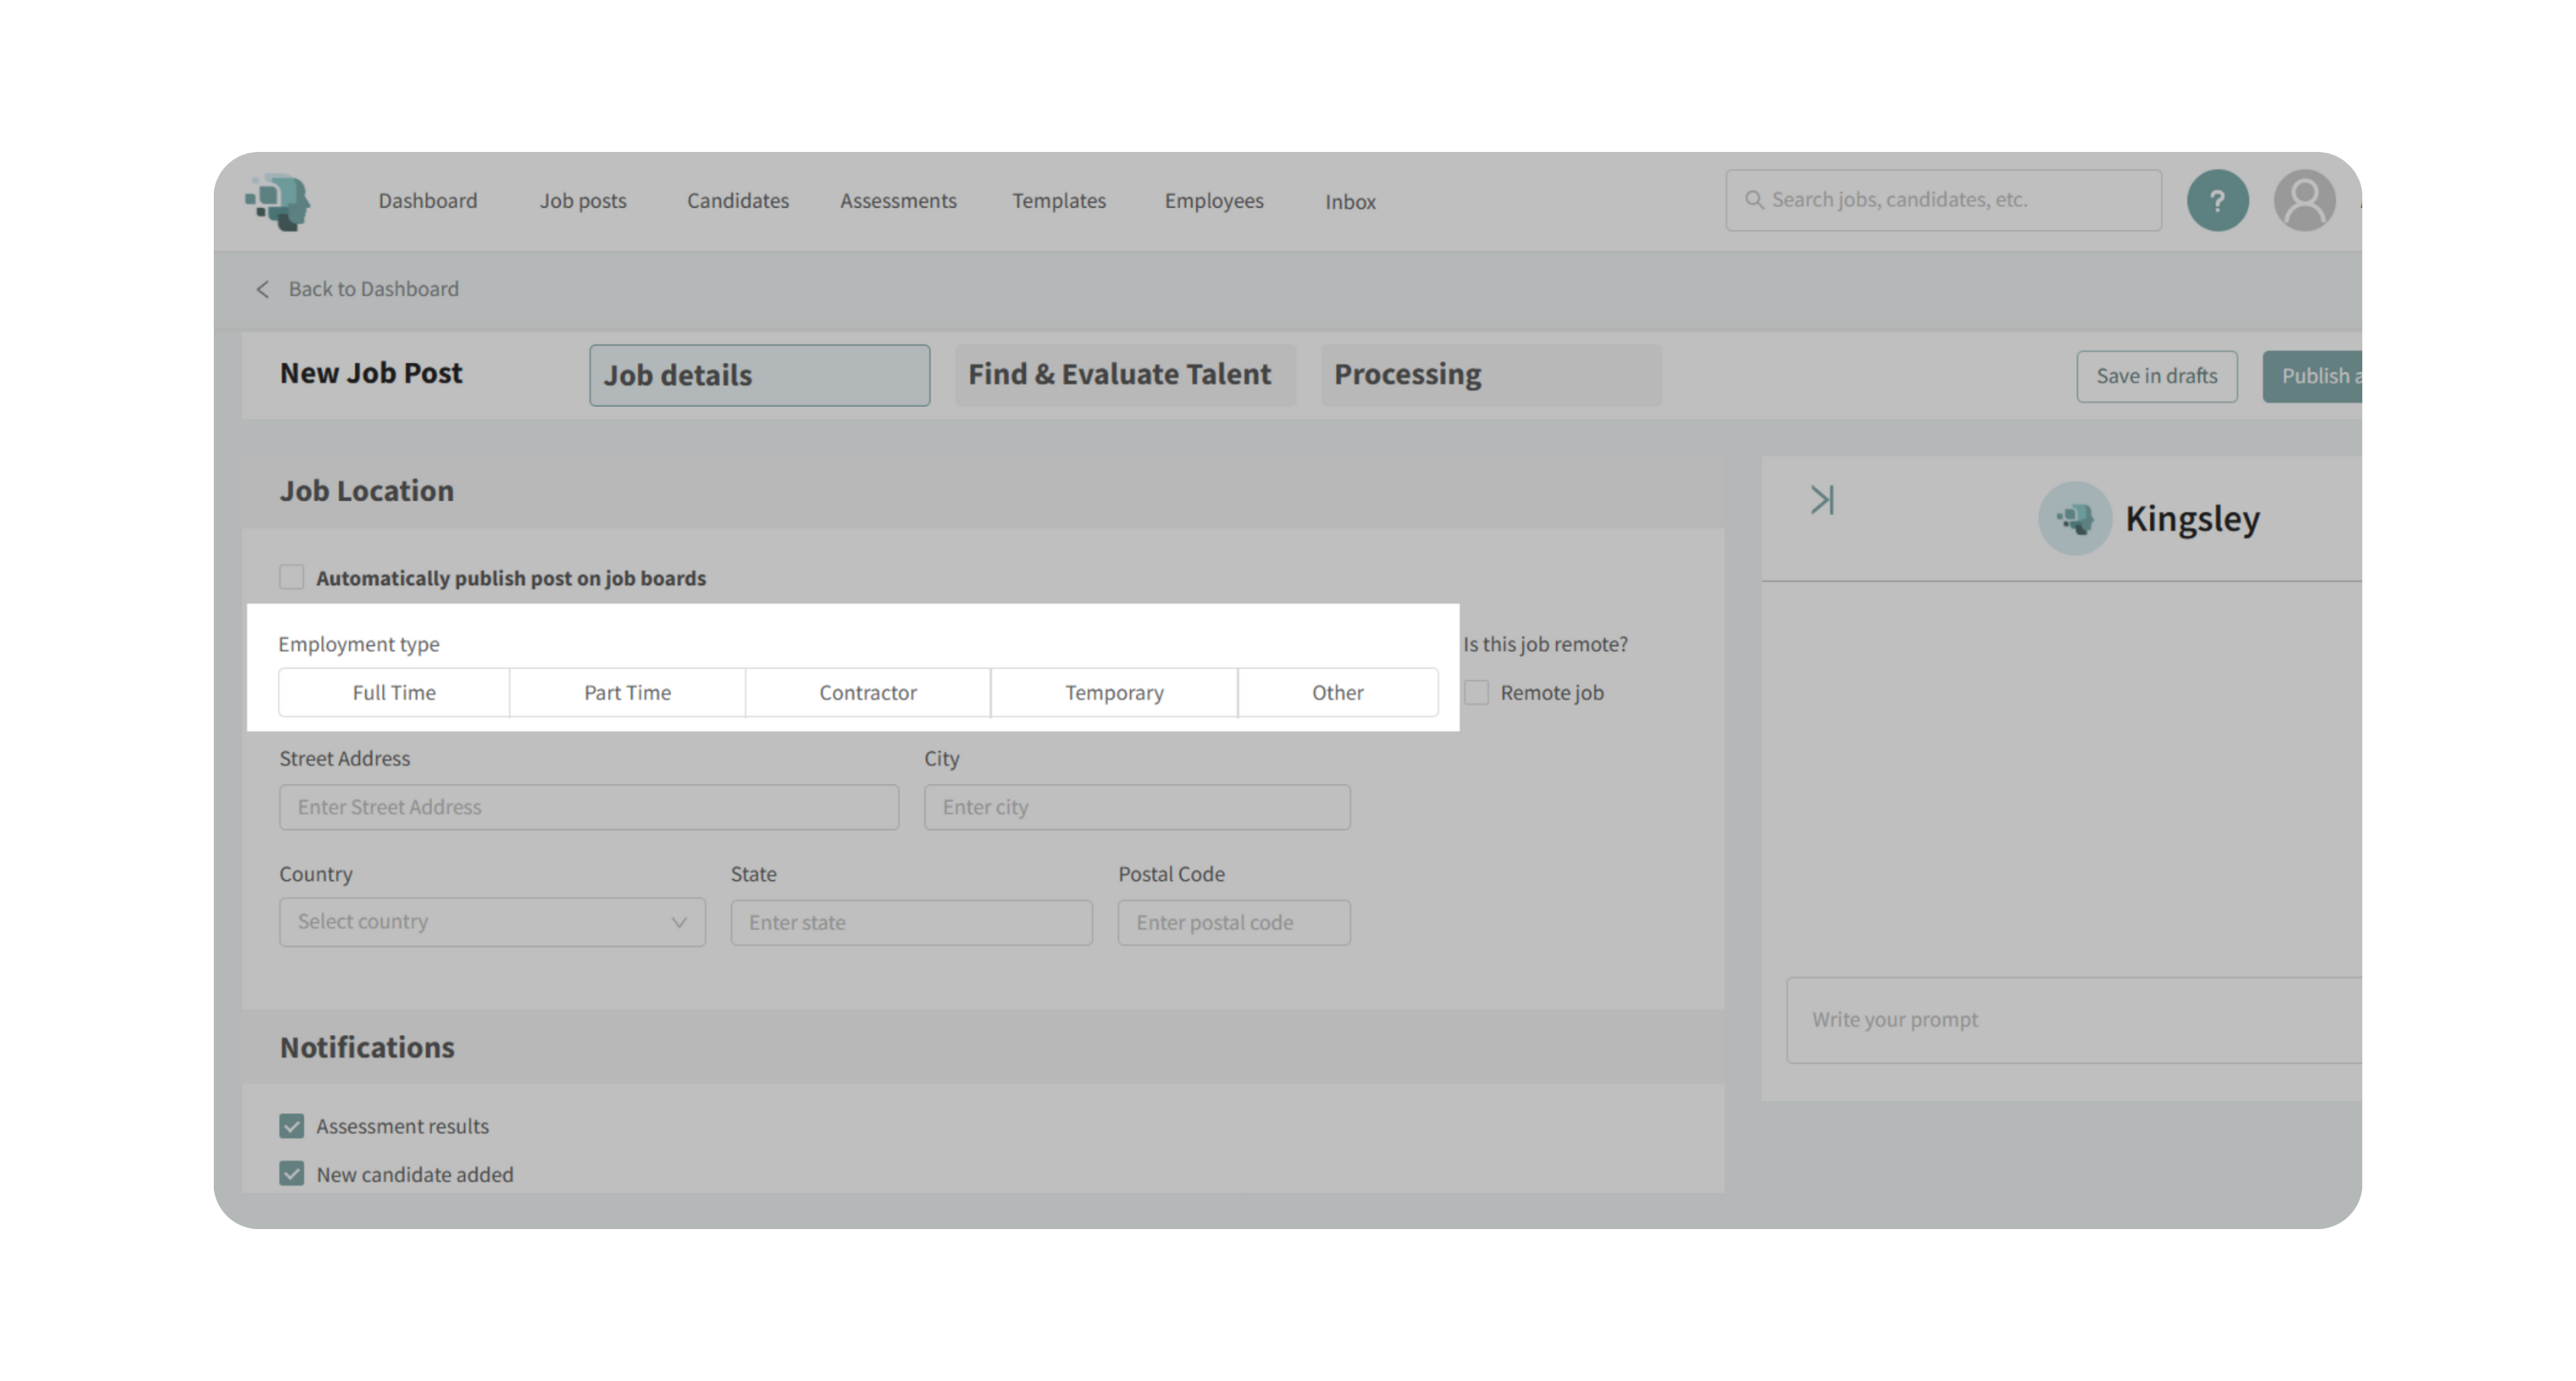Enable automatically publish post on job boards

(291, 578)
